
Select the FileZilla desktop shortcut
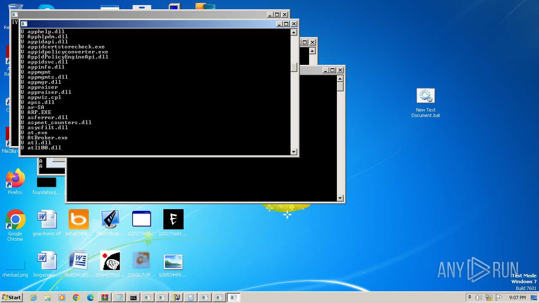click(9, 141)
